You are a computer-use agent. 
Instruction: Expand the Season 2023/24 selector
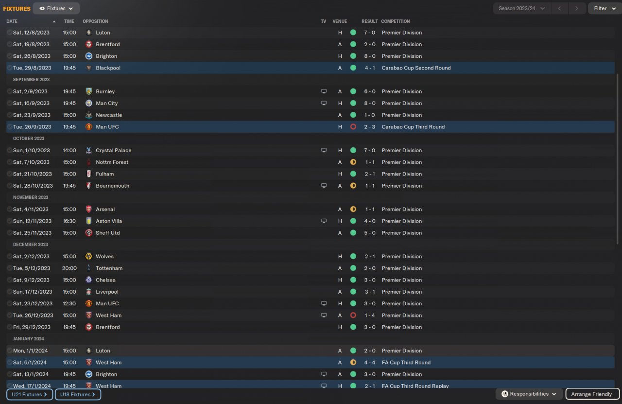522,8
